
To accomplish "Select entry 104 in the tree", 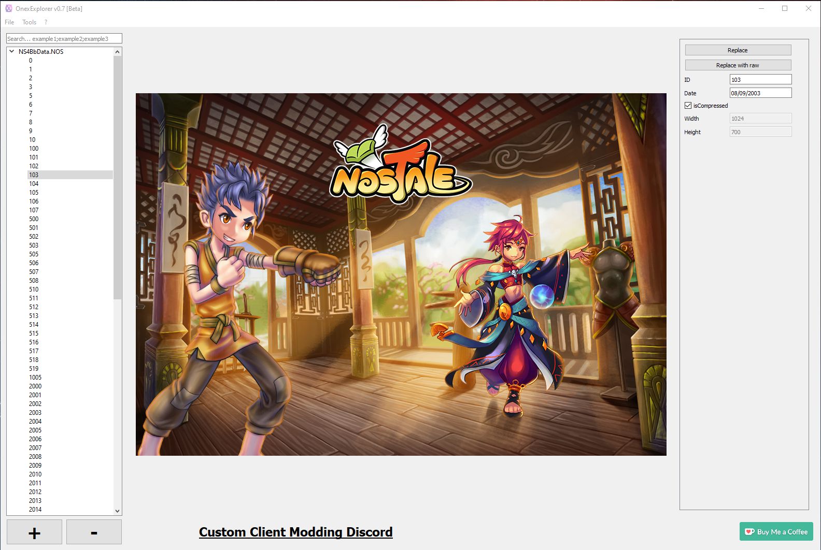I will pos(34,184).
